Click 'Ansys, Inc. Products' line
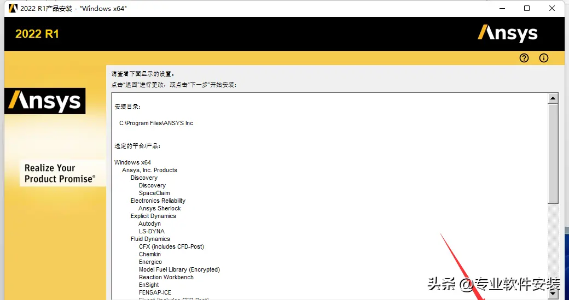Viewport: 569px width, 300px height. 149,170
